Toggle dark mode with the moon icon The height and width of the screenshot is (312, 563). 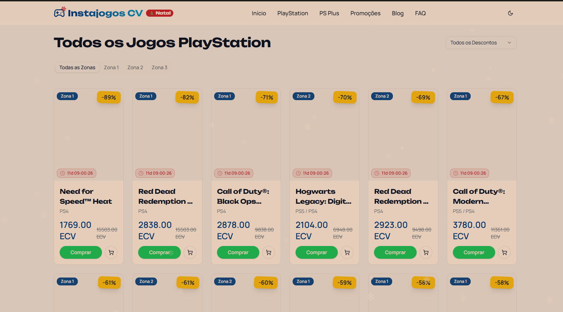pyautogui.click(x=510, y=13)
